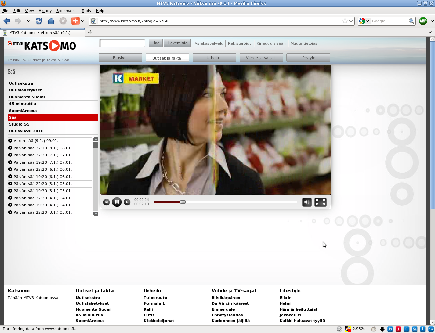Image resolution: width=435 pixels, height=333 pixels.
Task: Go to browser home page
Action: pyautogui.click(x=51, y=21)
